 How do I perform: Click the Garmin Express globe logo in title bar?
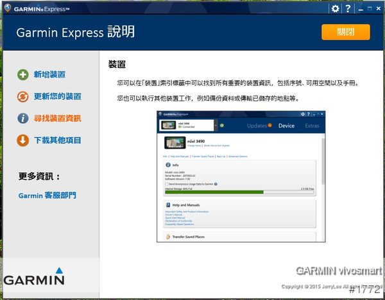(x=8, y=8)
